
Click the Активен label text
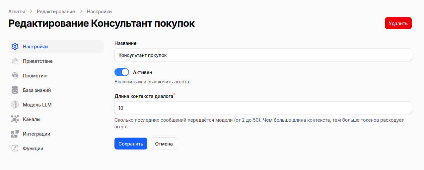click(x=142, y=72)
